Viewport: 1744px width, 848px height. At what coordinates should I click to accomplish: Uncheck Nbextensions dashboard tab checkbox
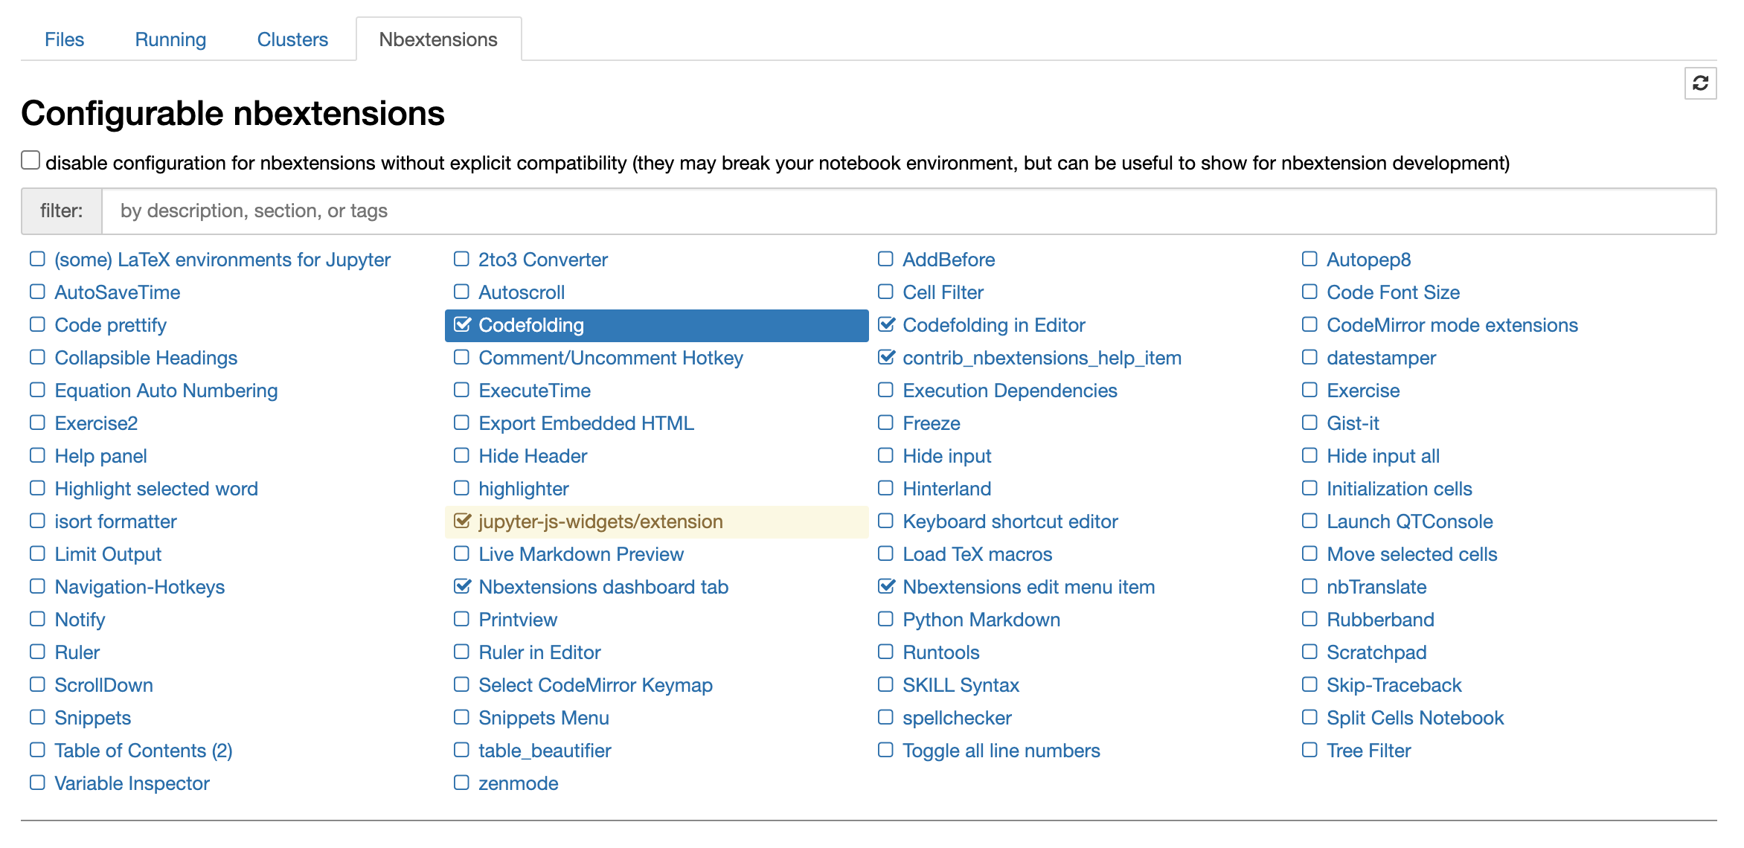(462, 586)
